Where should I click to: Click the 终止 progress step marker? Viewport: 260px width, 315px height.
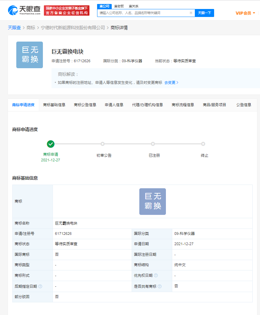coord(203,144)
